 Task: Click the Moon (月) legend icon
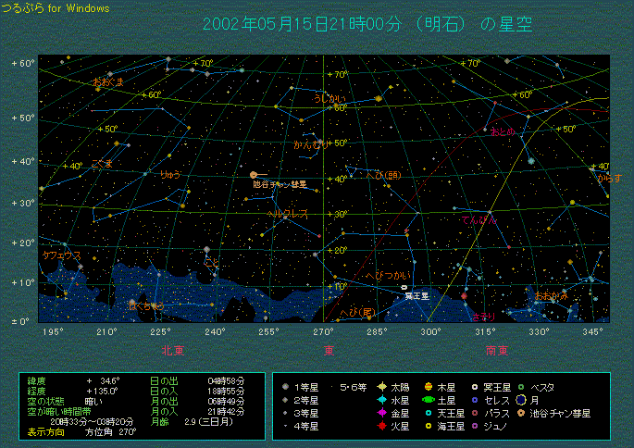pyautogui.click(x=521, y=400)
